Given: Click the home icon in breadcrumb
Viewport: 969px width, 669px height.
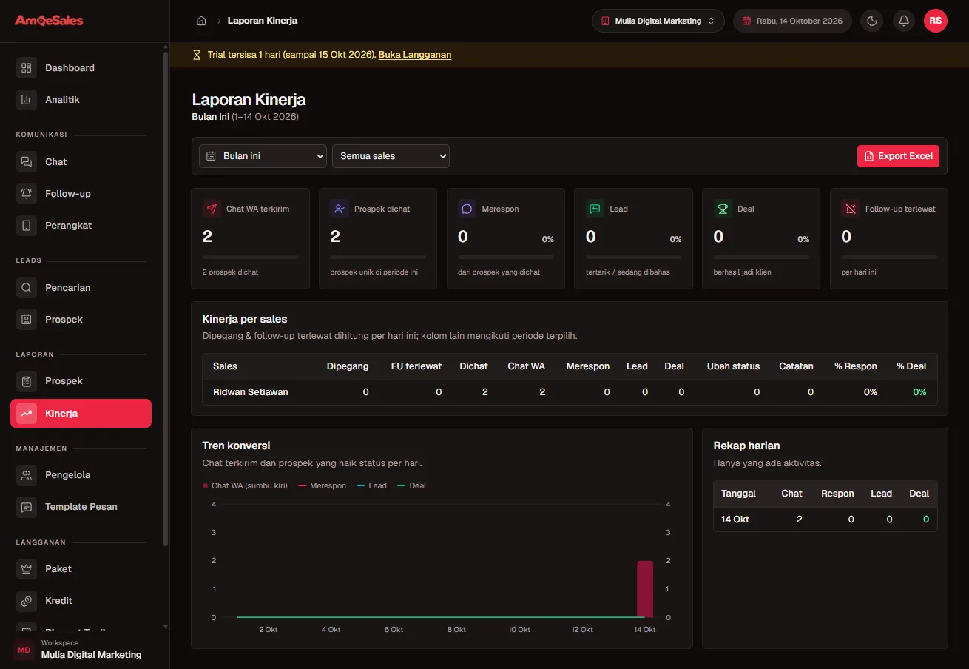Looking at the screenshot, I should click(x=201, y=21).
